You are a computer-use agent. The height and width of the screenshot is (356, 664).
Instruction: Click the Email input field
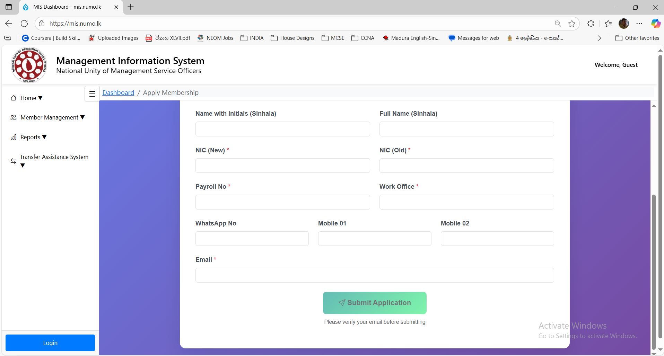(375, 275)
